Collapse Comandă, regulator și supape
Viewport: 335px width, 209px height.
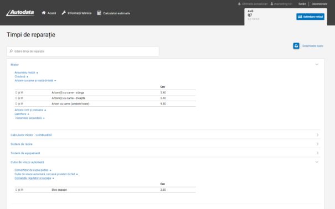(34, 178)
